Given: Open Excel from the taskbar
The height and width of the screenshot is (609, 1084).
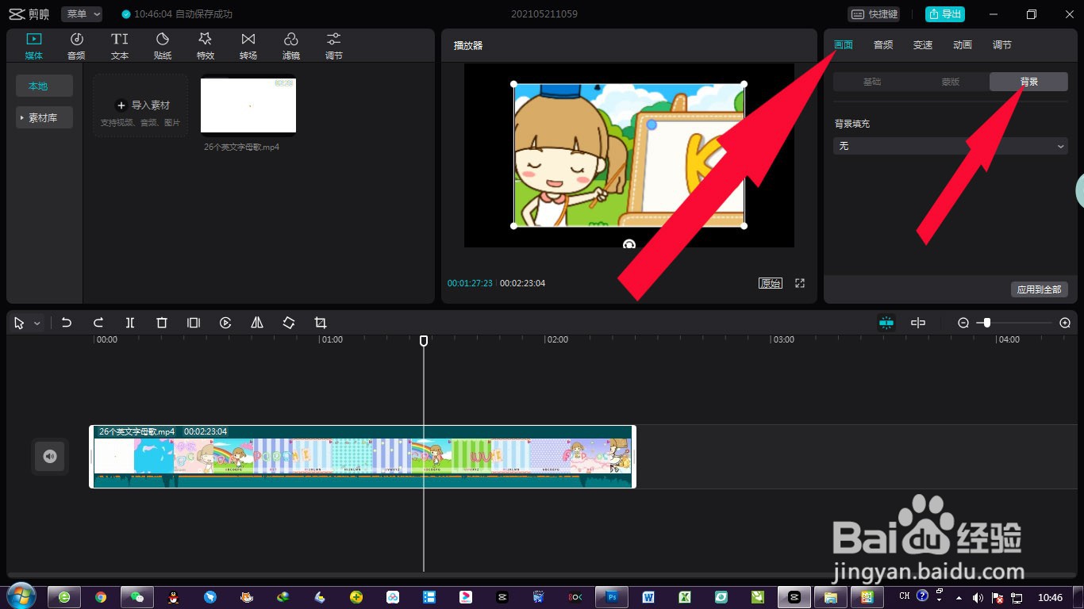Looking at the screenshot, I should click(x=684, y=597).
